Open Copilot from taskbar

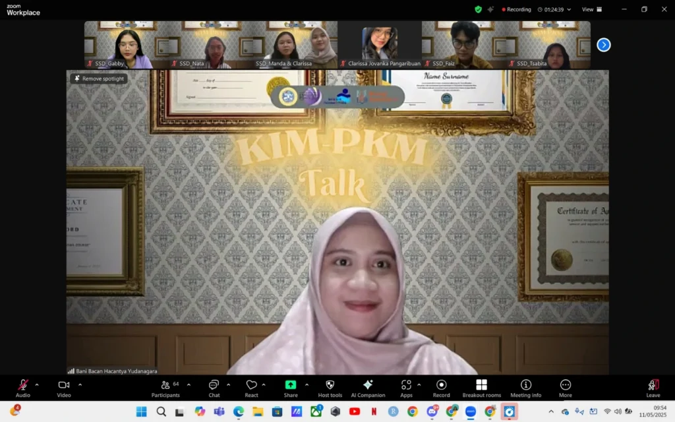[199, 411]
